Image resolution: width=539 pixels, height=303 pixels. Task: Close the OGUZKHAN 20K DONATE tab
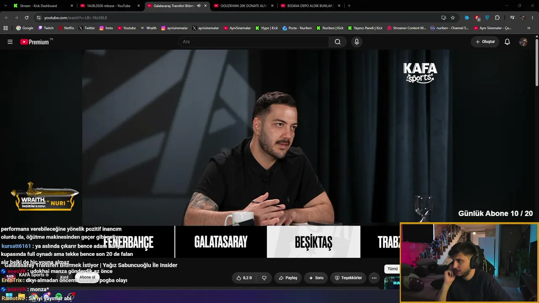[272, 6]
